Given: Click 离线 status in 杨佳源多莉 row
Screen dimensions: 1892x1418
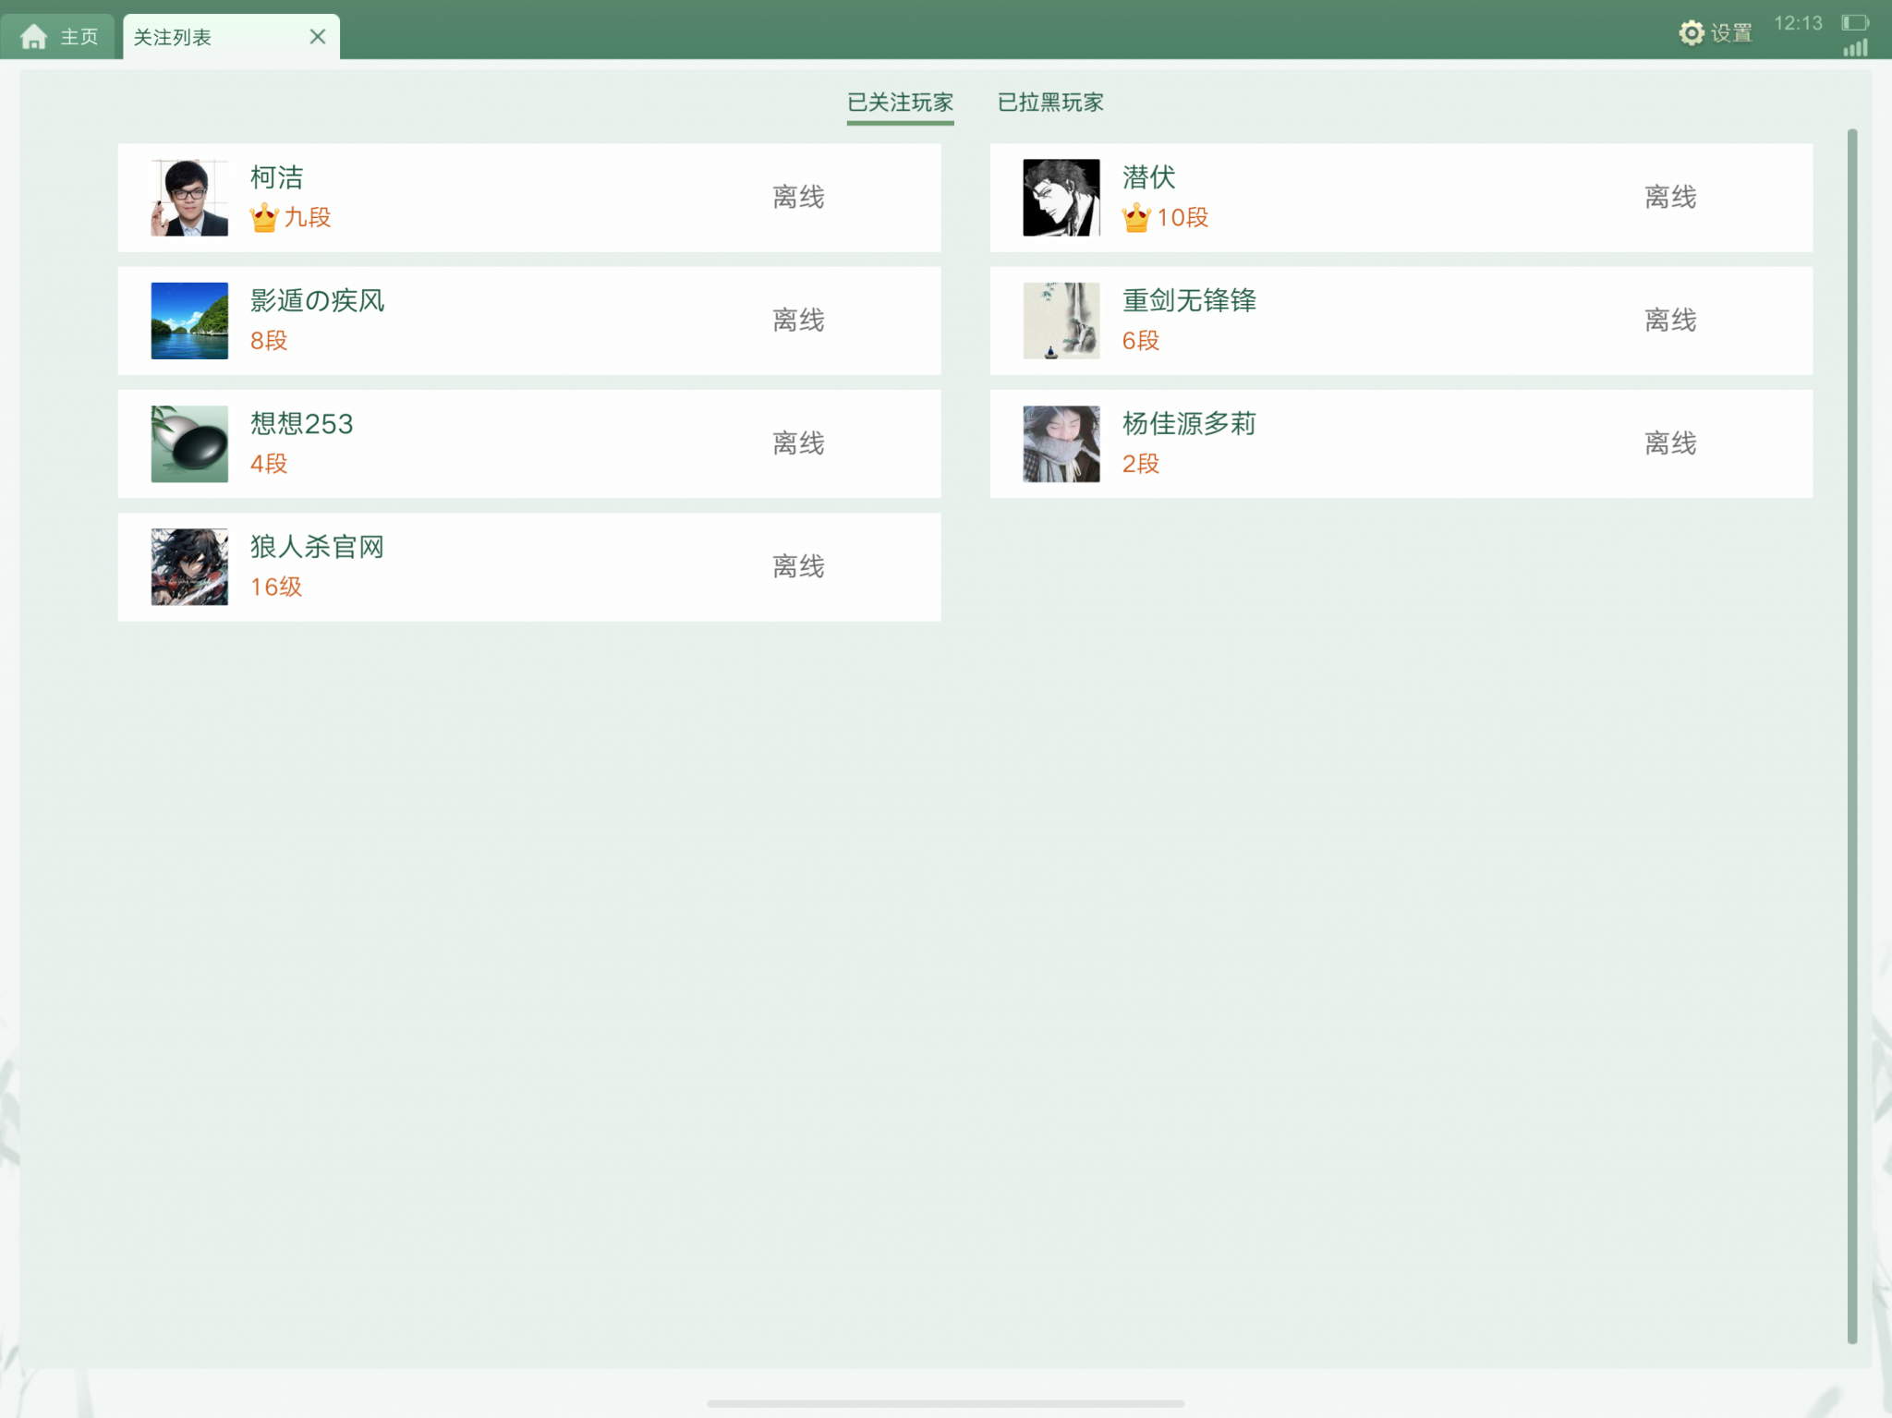Looking at the screenshot, I should (x=1670, y=443).
